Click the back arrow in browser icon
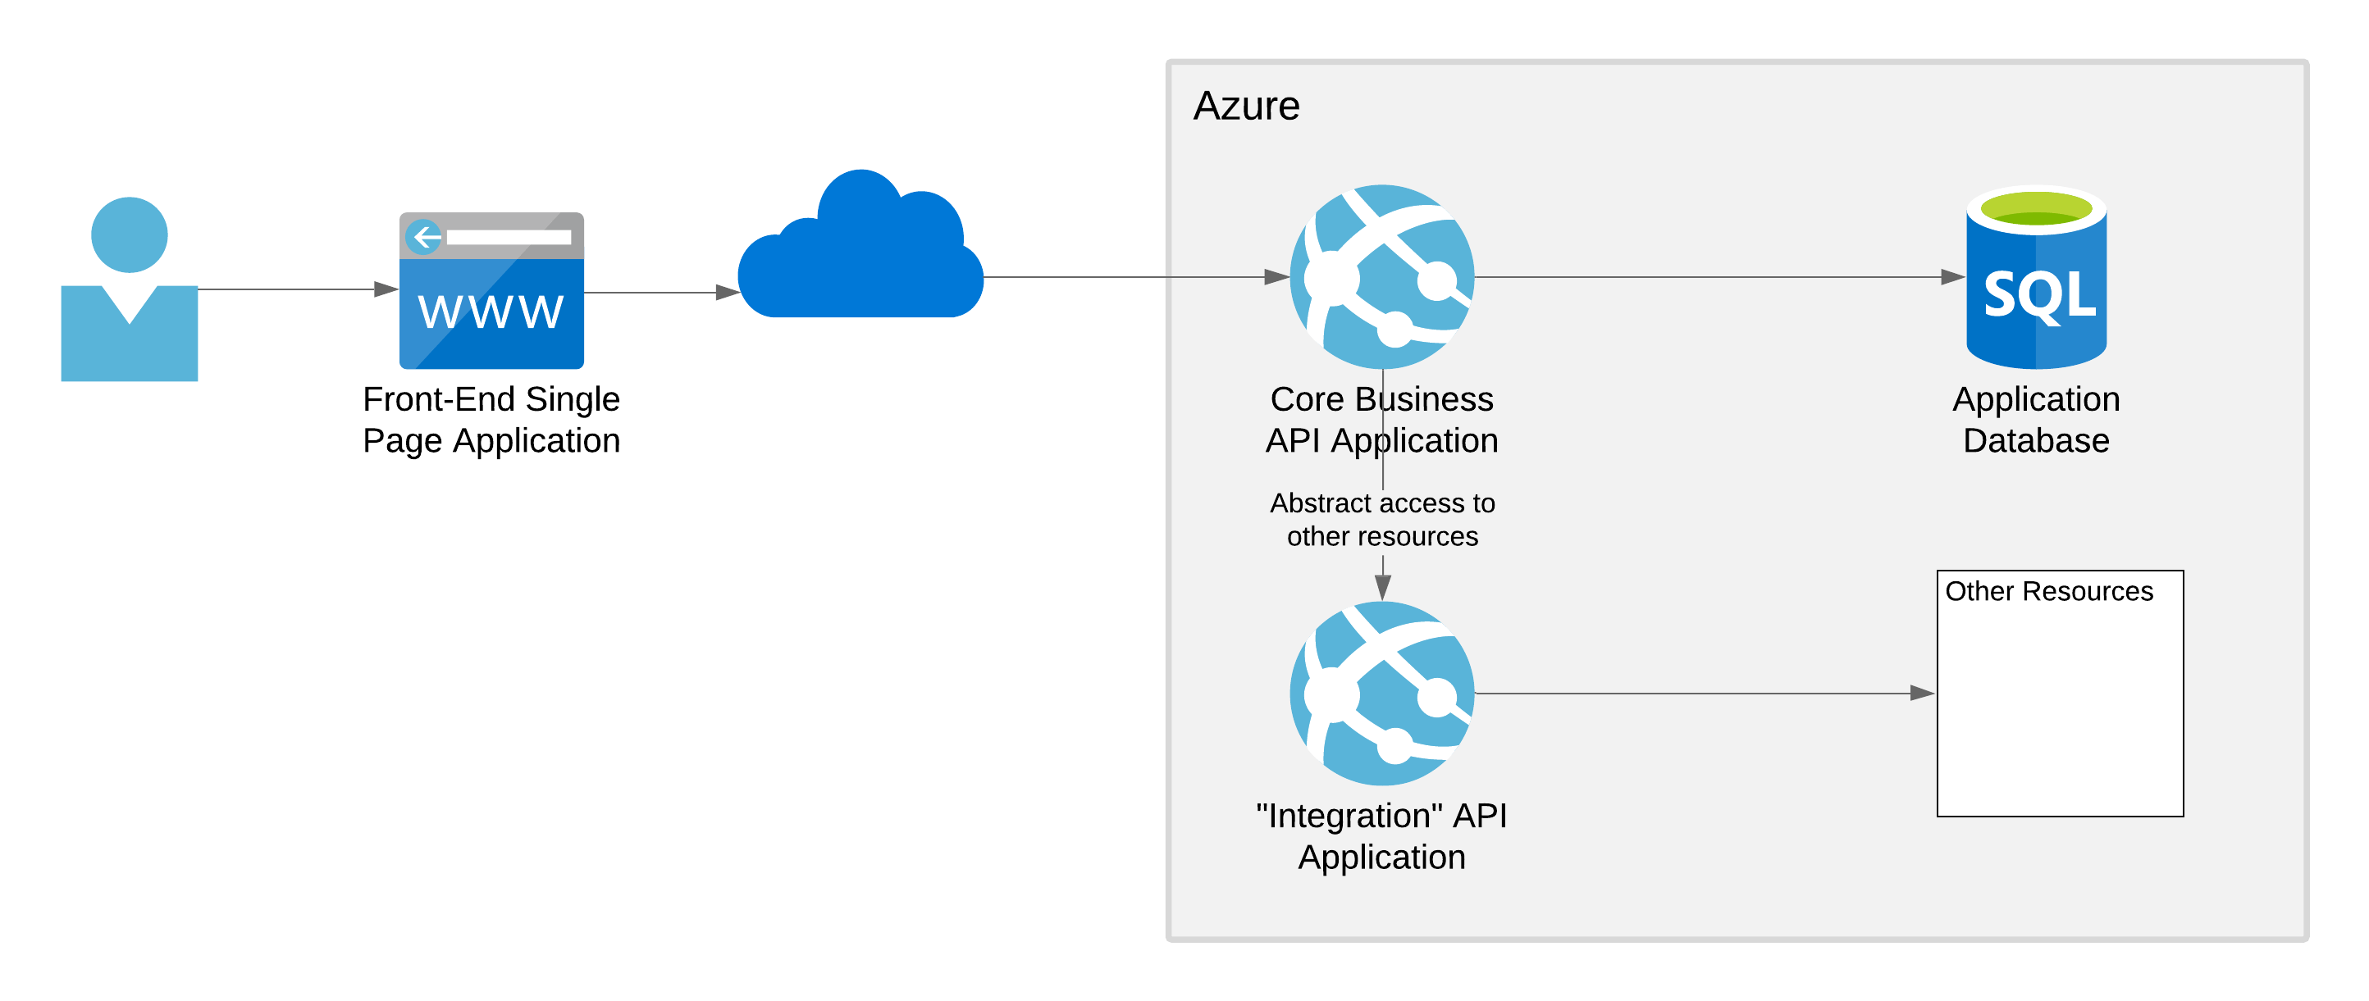The image size is (2369, 1001). [x=425, y=237]
